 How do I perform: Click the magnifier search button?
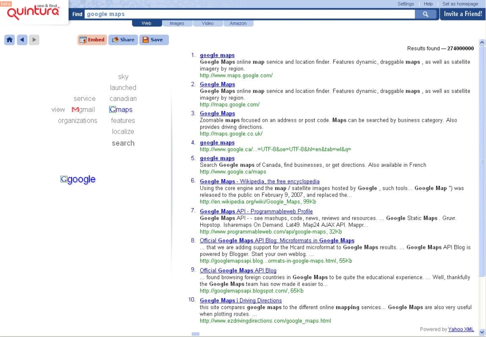tap(426, 14)
